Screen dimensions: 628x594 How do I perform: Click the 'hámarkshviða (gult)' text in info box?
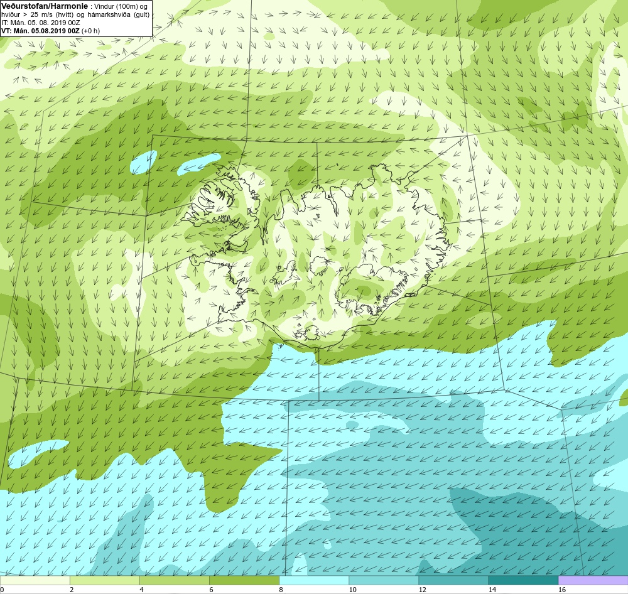(x=119, y=15)
